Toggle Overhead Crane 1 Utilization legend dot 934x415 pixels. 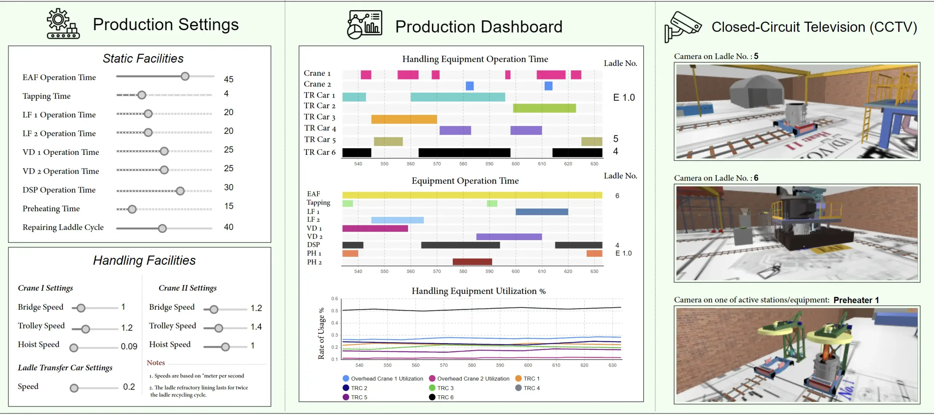coord(346,379)
